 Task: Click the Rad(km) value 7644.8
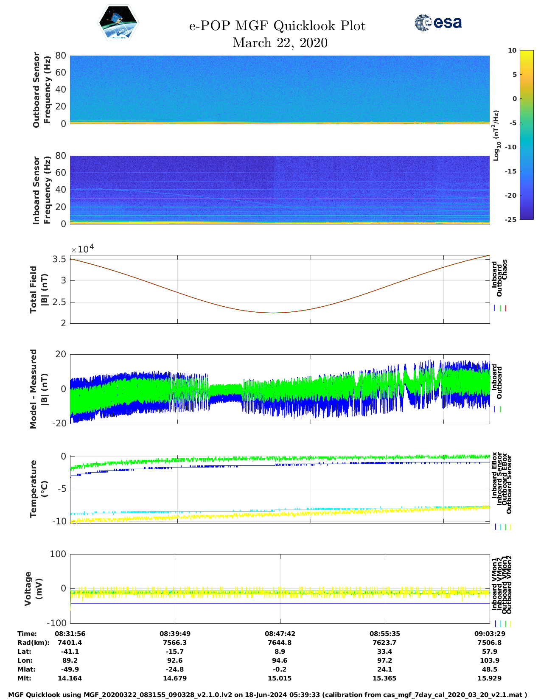point(280,643)
